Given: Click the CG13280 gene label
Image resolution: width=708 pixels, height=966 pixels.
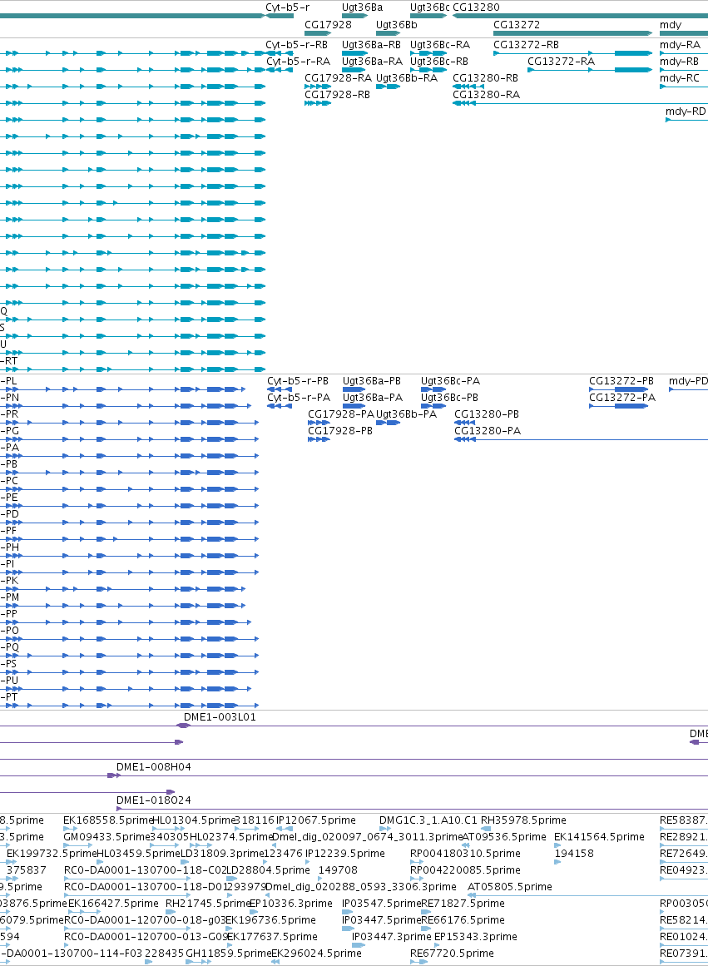Looking at the screenshot, I should pyautogui.click(x=477, y=7).
